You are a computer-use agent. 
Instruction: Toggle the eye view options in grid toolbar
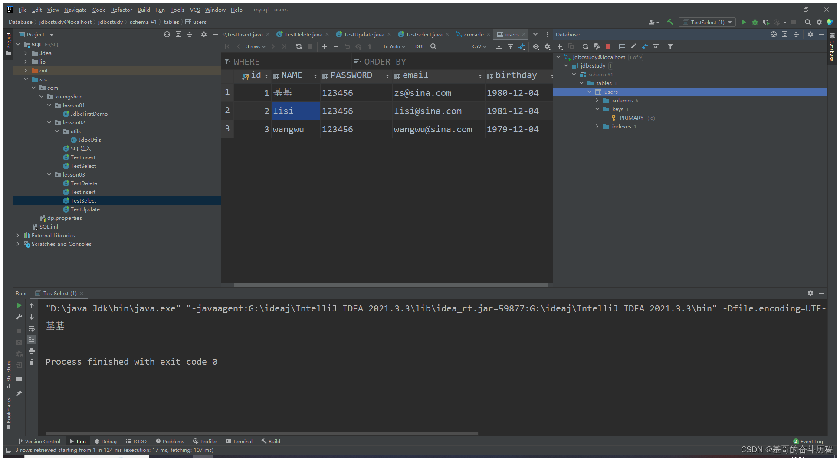pyautogui.click(x=536, y=46)
